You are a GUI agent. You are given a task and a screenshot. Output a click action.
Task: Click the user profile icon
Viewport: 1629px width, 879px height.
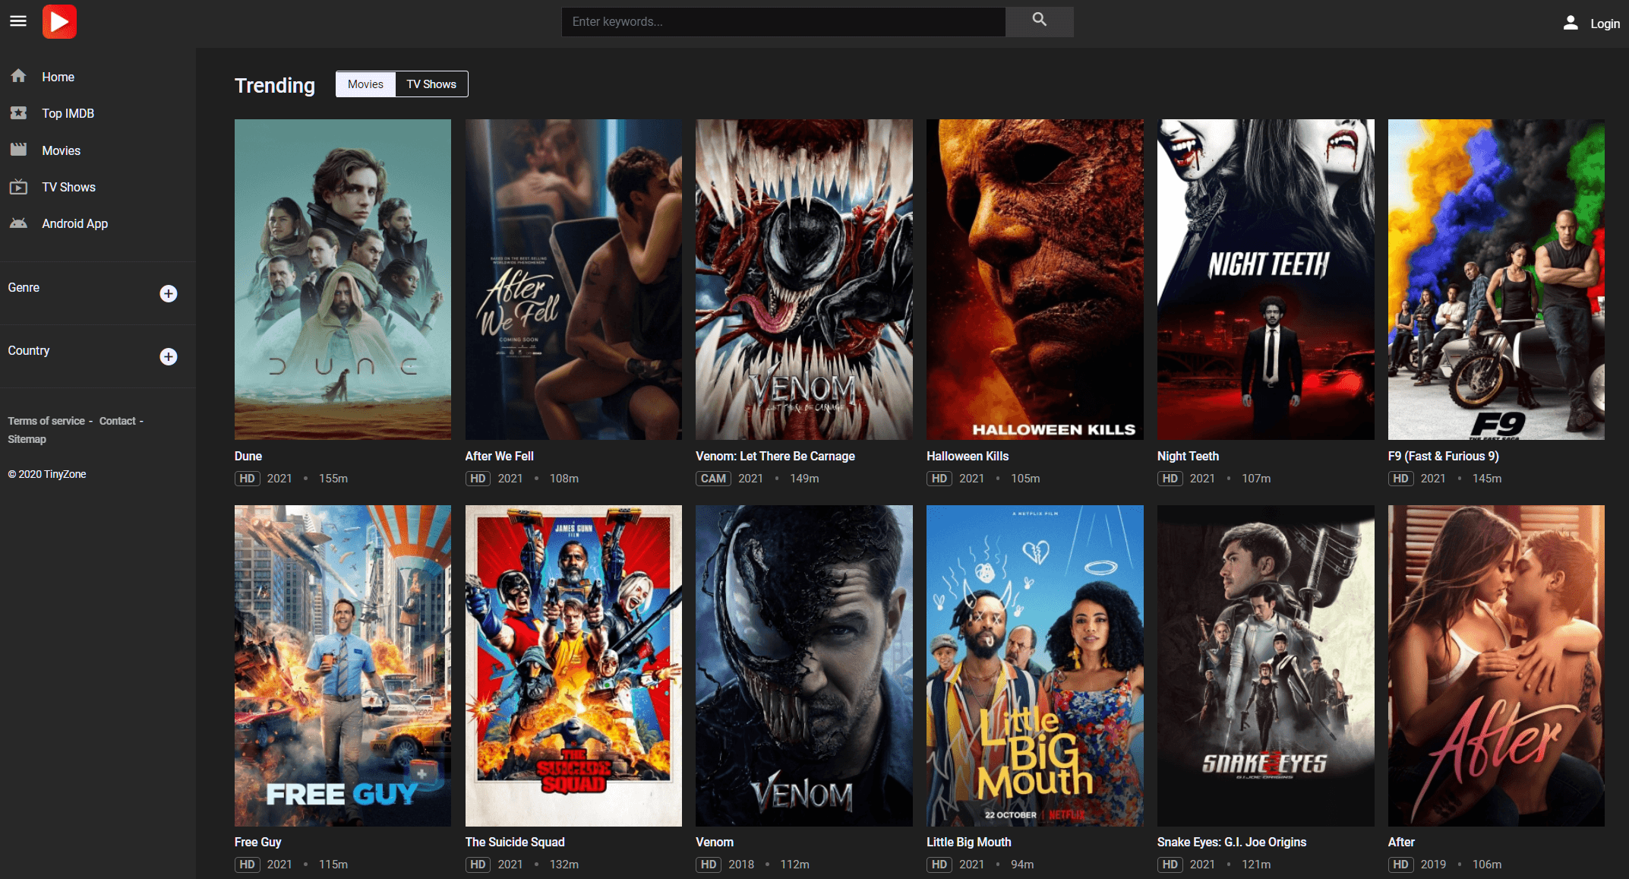tap(1571, 24)
